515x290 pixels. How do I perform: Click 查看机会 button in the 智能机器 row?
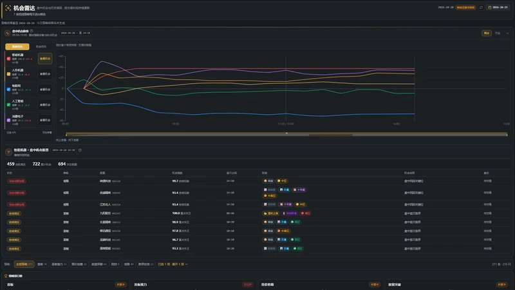tap(45, 59)
